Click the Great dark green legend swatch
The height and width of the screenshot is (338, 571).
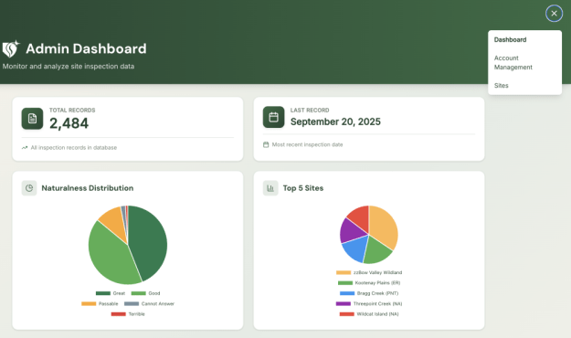pos(103,293)
